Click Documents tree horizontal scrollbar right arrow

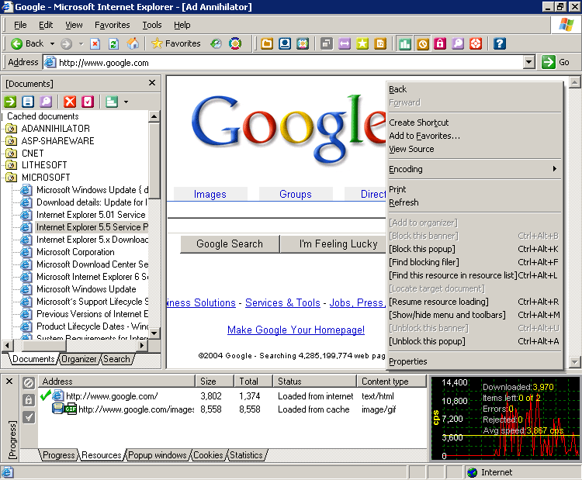click(x=142, y=345)
